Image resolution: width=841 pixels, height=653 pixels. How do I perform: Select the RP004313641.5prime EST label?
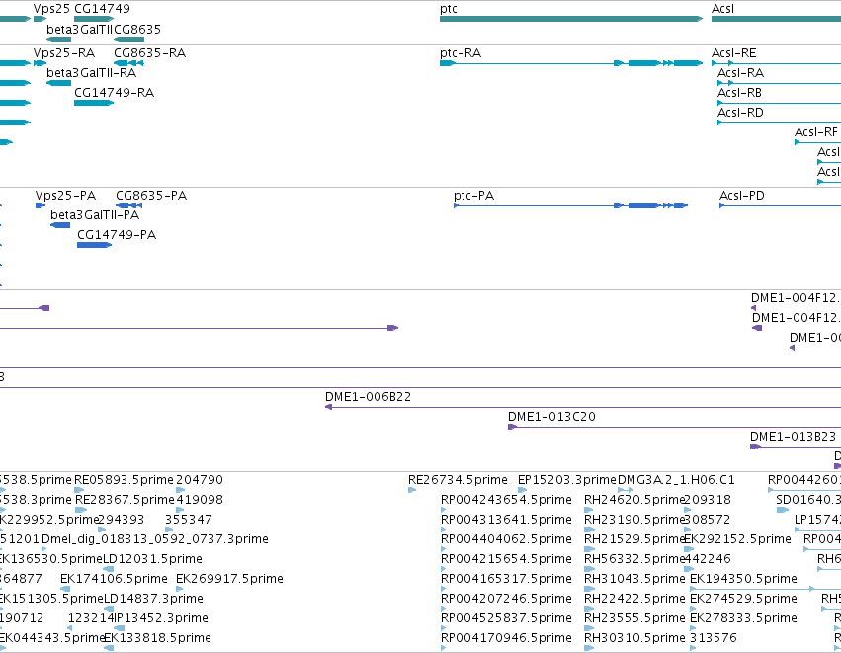[x=506, y=520]
